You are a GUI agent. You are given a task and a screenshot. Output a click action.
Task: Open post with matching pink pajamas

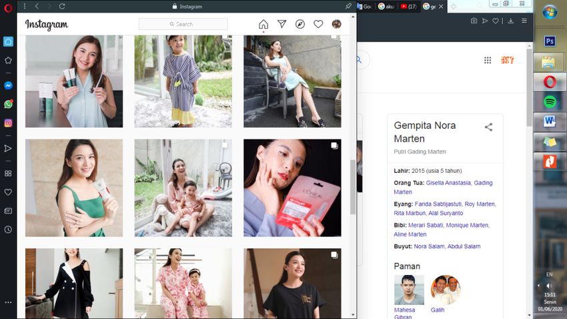click(183, 283)
